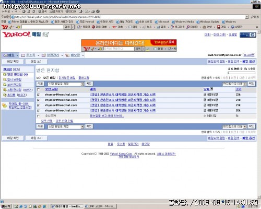Click the Yahoo toolbar 금융 button
The image size is (261, 209).
[x=161, y=27]
